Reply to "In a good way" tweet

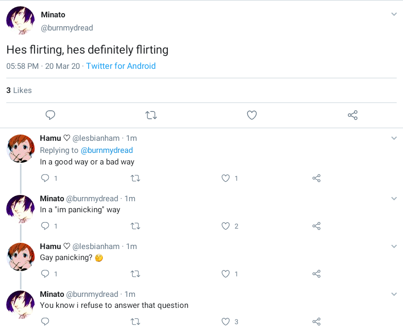pyautogui.click(x=45, y=178)
